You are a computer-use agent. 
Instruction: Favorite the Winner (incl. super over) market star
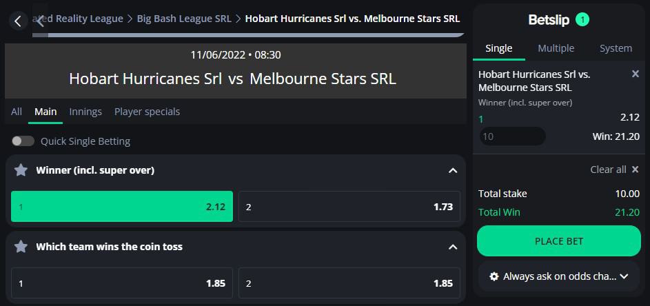tap(21, 170)
